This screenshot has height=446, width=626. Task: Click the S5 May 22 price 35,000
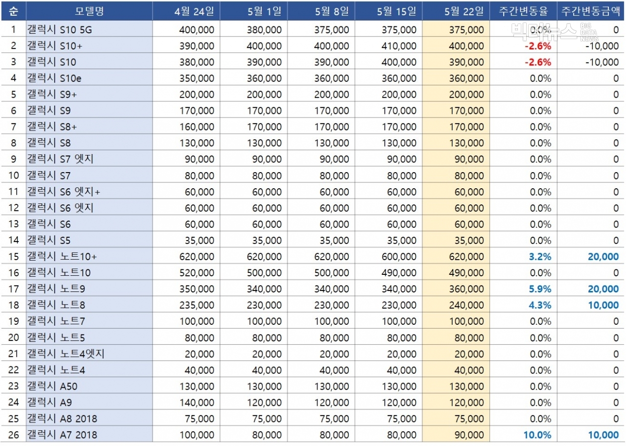click(x=469, y=240)
